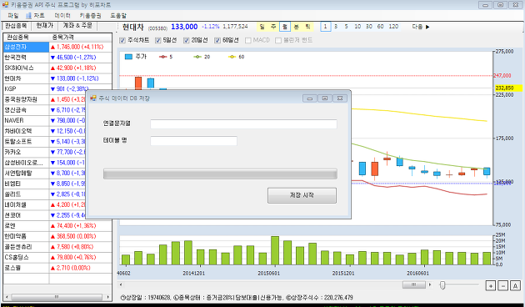Click the DB save dialog title icon

[x=93, y=98]
